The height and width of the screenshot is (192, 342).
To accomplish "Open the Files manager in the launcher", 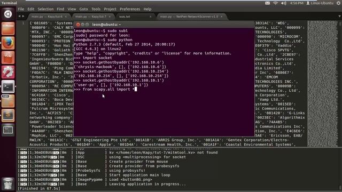I will (x=8, y=28).
